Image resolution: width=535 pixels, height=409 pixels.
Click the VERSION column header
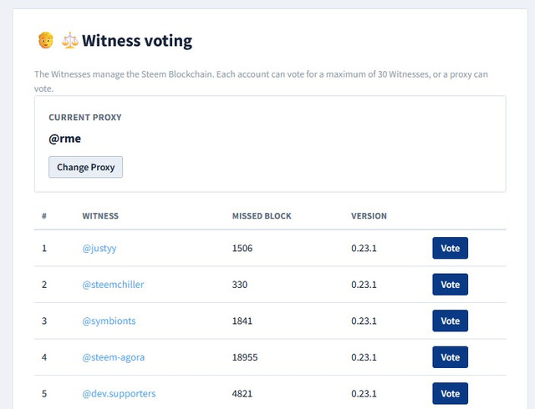369,216
